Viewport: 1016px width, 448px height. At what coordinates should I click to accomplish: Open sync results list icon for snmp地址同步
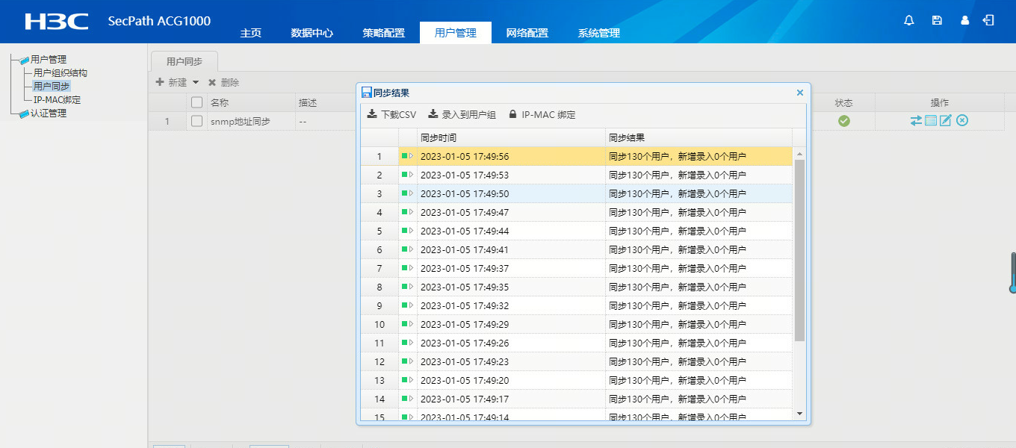pos(931,121)
